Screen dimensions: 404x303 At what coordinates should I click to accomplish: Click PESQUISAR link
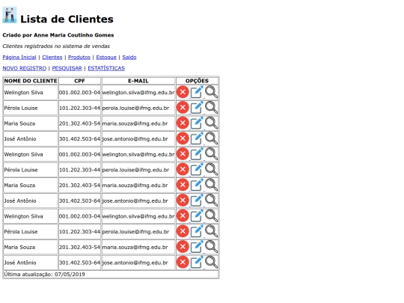pyautogui.click(x=67, y=68)
